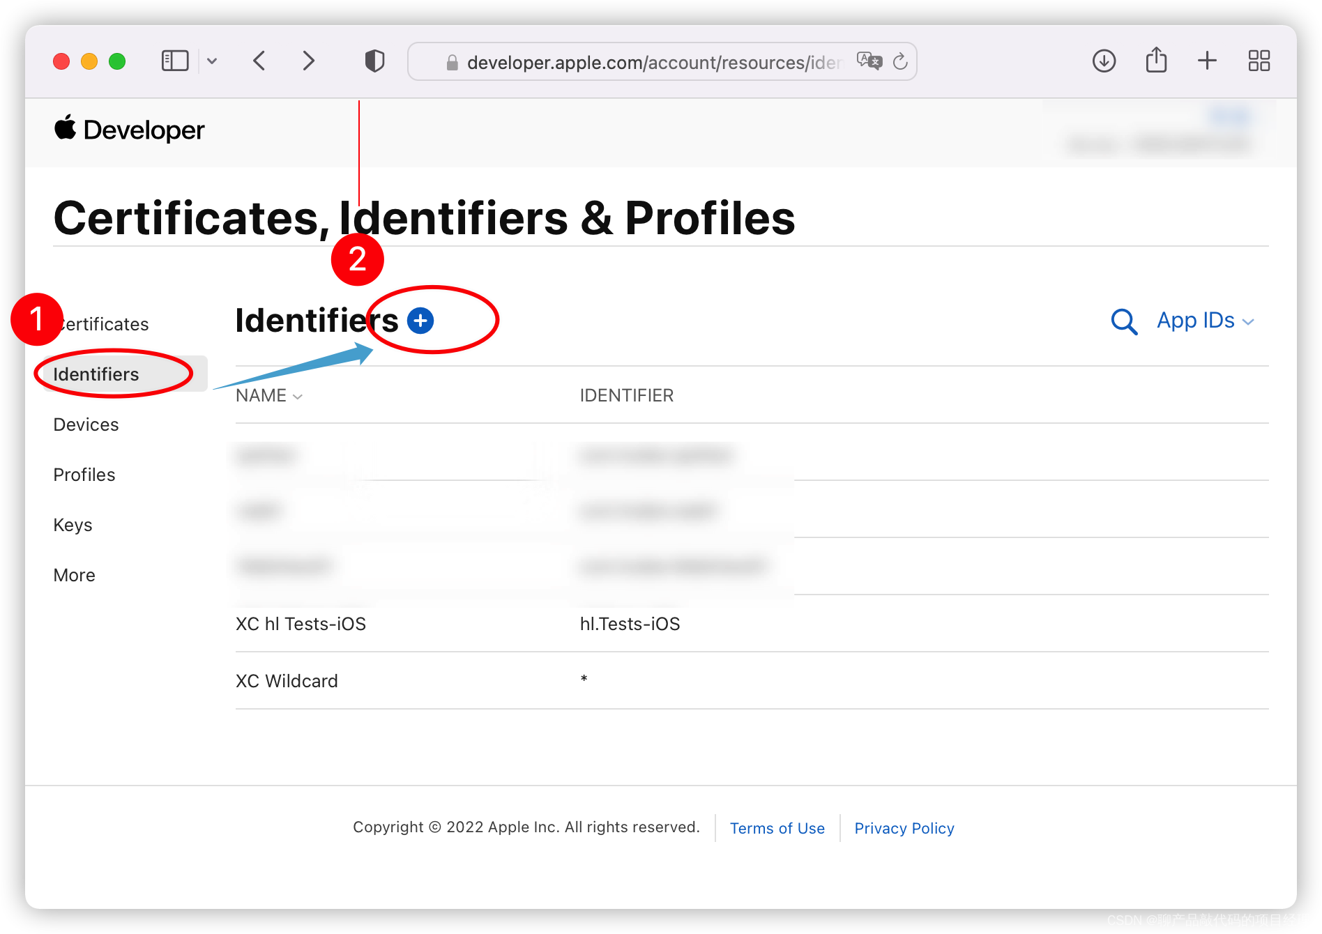This screenshot has width=1322, height=934.
Task: Expand the sidebar menu chevron in the toolbar
Action: 212,61
